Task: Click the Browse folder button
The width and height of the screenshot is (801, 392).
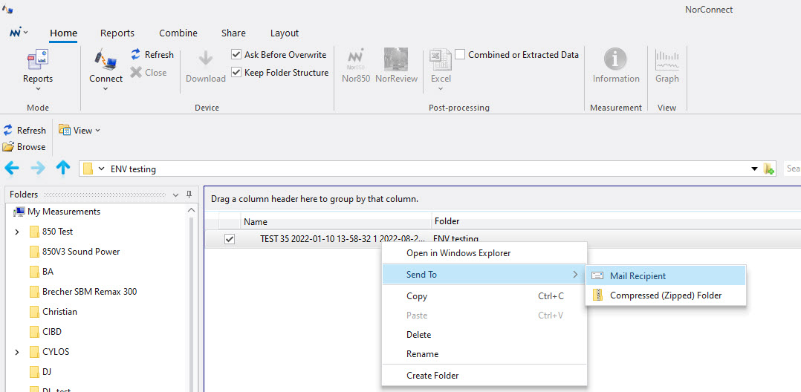Action: 25,147
